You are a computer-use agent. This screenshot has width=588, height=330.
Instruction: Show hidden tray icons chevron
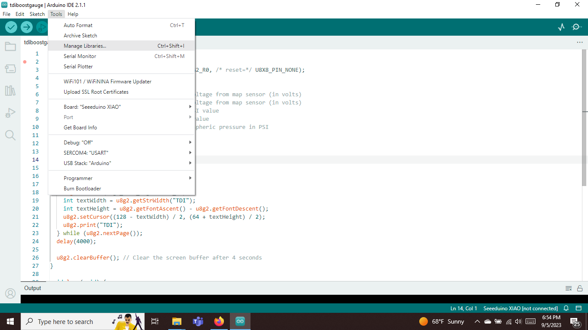477,321
